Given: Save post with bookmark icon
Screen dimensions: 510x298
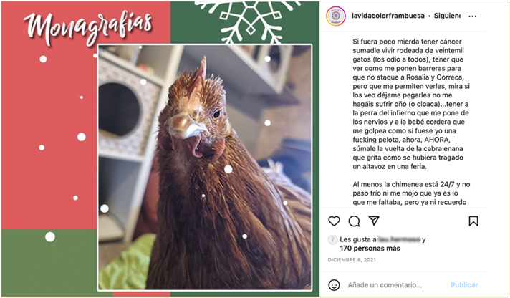Looking at the screenshot, I should [473, 221].
